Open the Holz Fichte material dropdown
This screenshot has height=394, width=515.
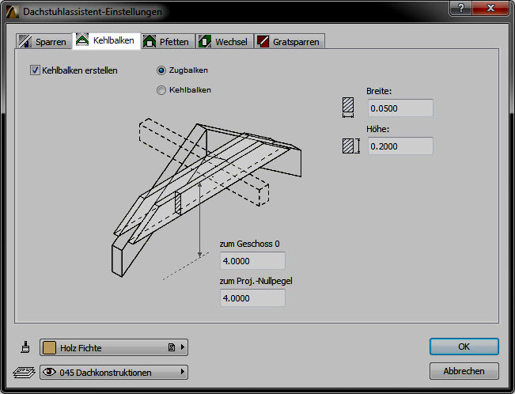coord(114,347)
